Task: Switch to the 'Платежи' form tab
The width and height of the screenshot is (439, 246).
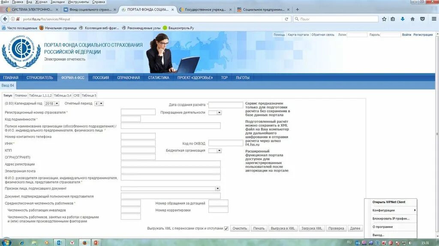Action: (21, 96)
